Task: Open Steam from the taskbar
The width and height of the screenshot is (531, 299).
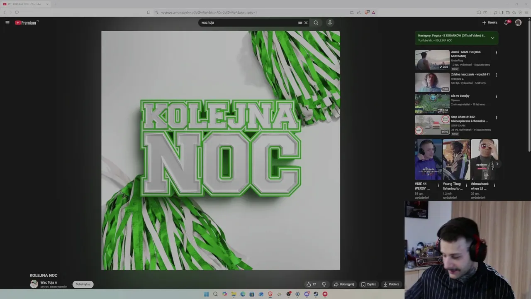Action: (x=316, y=294)
